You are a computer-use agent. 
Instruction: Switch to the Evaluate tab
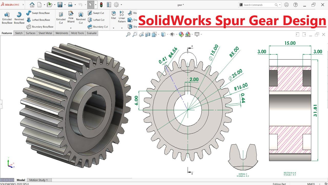tap(92, 33)
